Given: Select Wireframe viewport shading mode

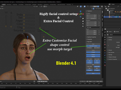Looking at the screenshot, I should [93, 6].
